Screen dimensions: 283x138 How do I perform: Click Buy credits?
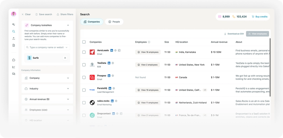(x=259, y=17)
